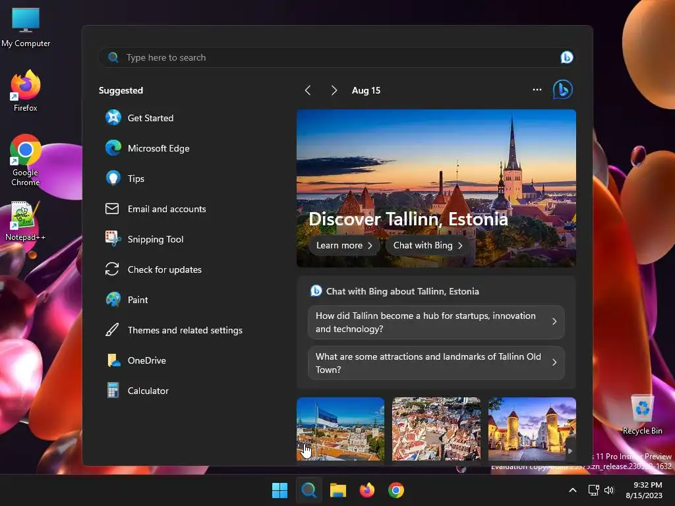
Task: Open the three-dot more options menu
Action: (x=537, y=90)
